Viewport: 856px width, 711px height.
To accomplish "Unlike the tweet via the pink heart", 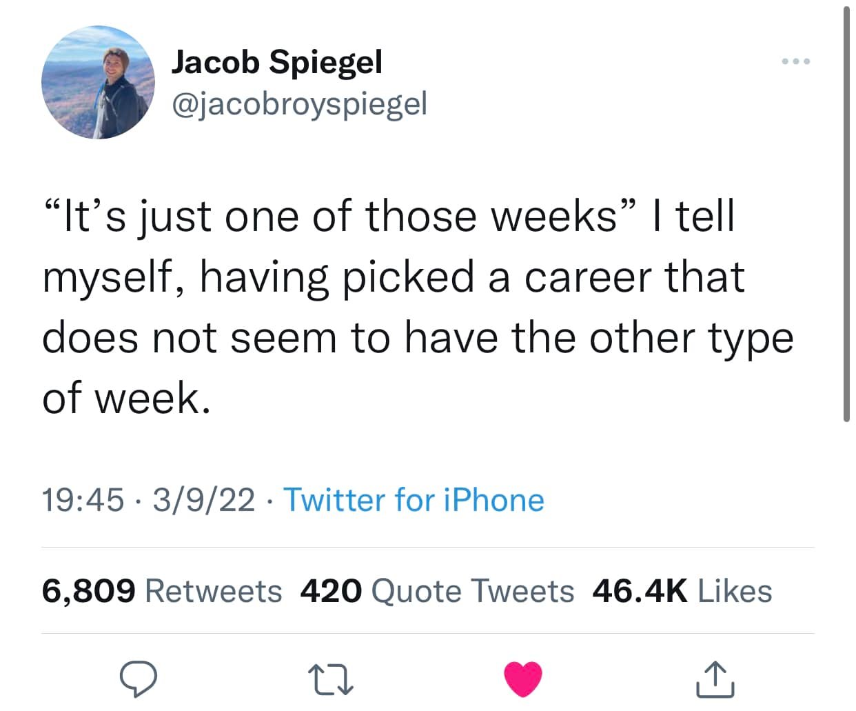I will tap(523, 679).
